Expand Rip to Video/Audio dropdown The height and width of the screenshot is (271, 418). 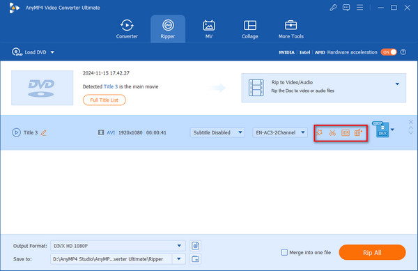397,84
